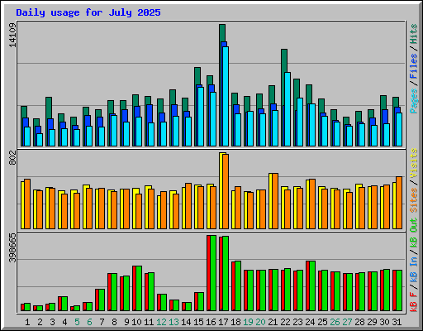
Task: Click the cyan pages bar for day 23
Action: click(300, 122)
